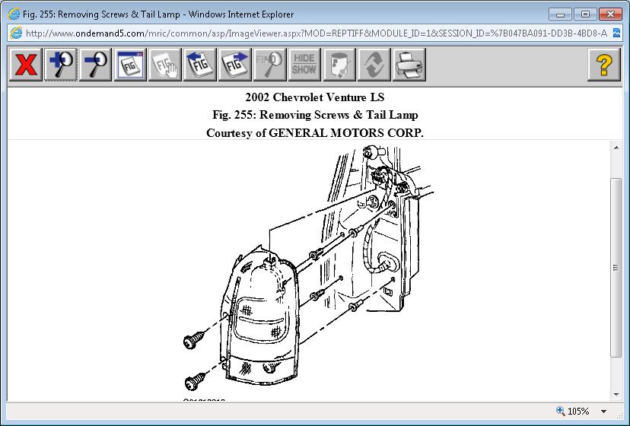Click the grayed rotate arrows icon
Screen dimensions: 630x426
coord(374,65)
